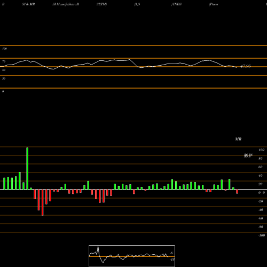Image resolution: width=267 pixels, height=267 pixels.
Task: Click the '-18' label in mini chart
Action: point(172,260)
